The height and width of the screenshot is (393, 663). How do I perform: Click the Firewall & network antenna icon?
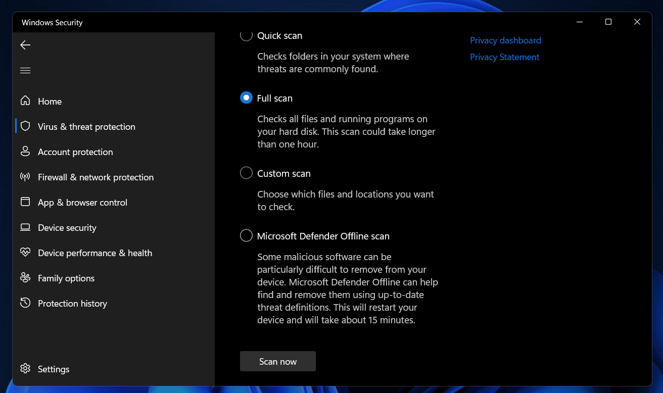tap(25, 177)
